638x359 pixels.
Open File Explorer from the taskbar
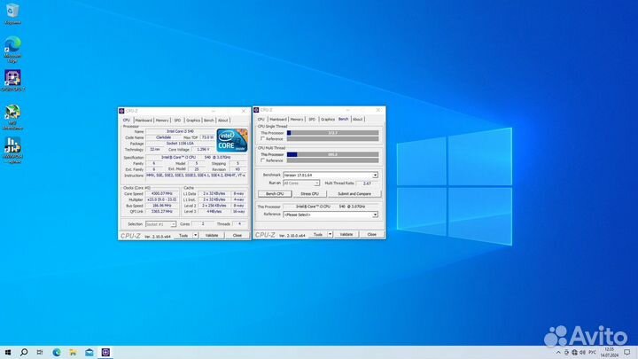point(73,352)
